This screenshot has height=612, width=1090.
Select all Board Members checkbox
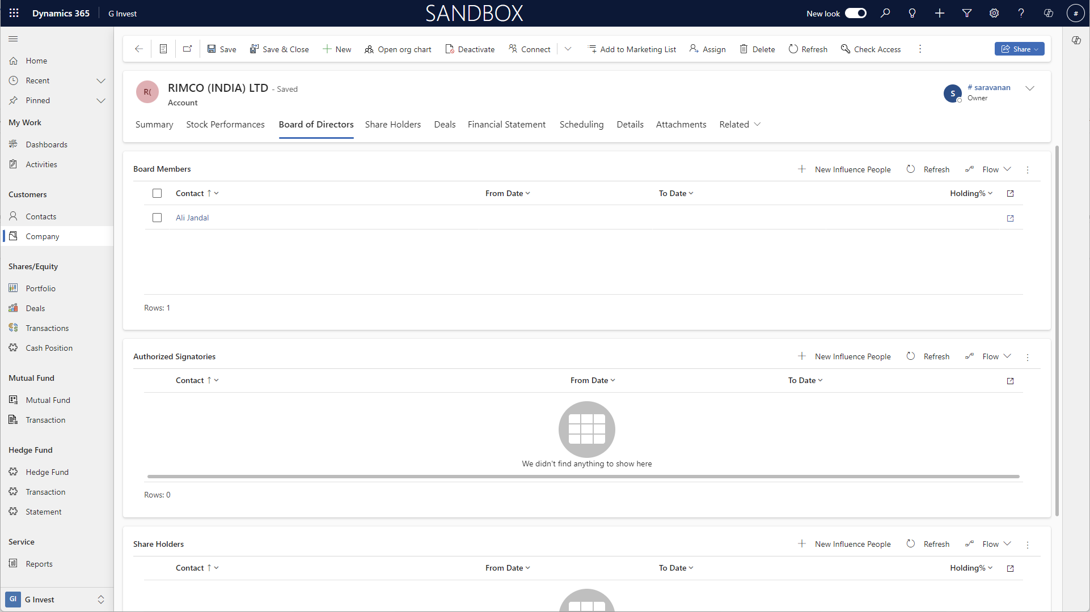(x=157, y=193)
